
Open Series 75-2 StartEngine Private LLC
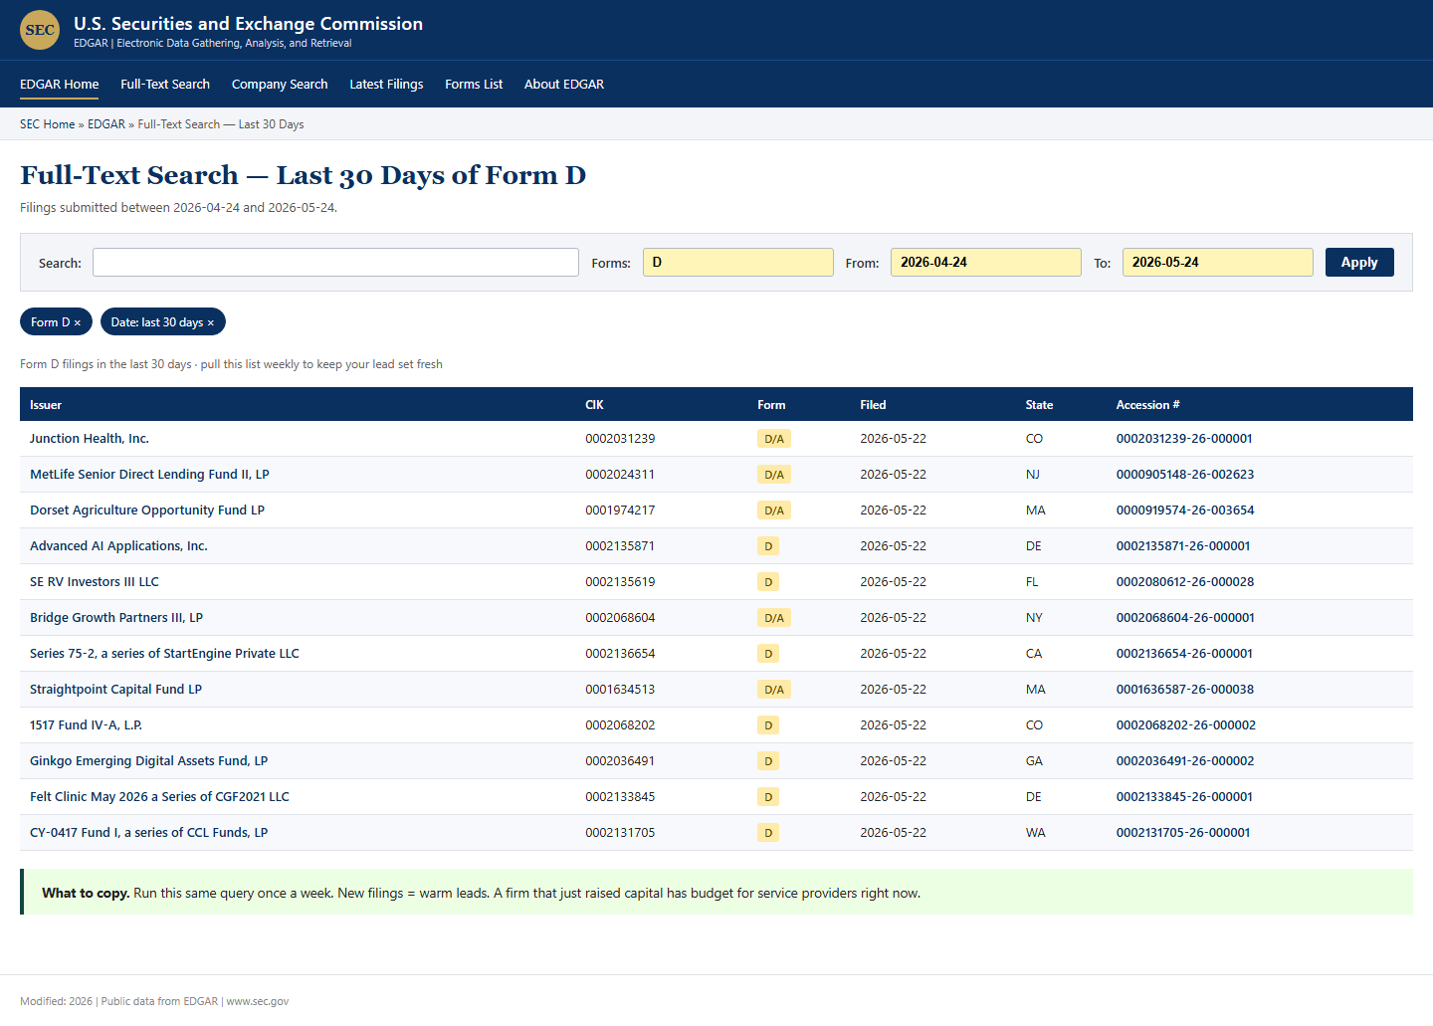click(164, 654)
